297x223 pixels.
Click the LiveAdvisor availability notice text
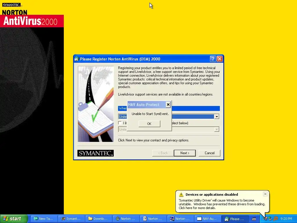point(166,94)
